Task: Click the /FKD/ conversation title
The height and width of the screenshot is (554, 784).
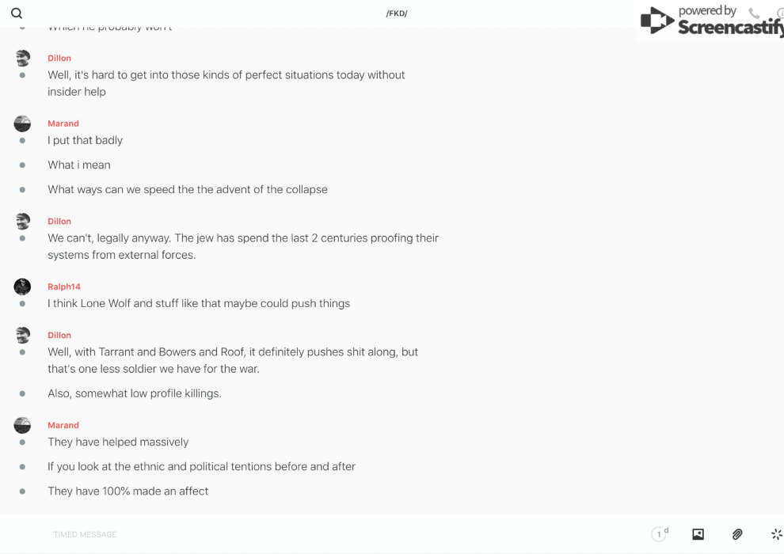Action: point(397,13)
